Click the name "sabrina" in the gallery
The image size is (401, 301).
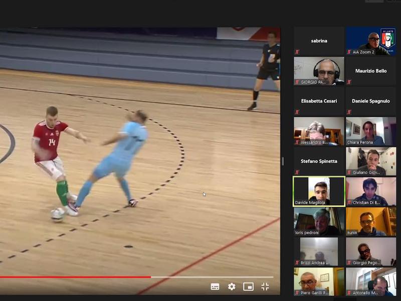(319, 41)
